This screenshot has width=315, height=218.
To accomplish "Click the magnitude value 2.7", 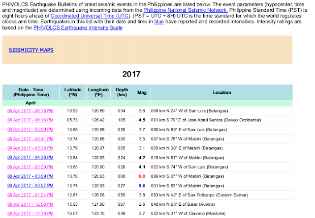I will pyautogui.click(x=142, y=214).
